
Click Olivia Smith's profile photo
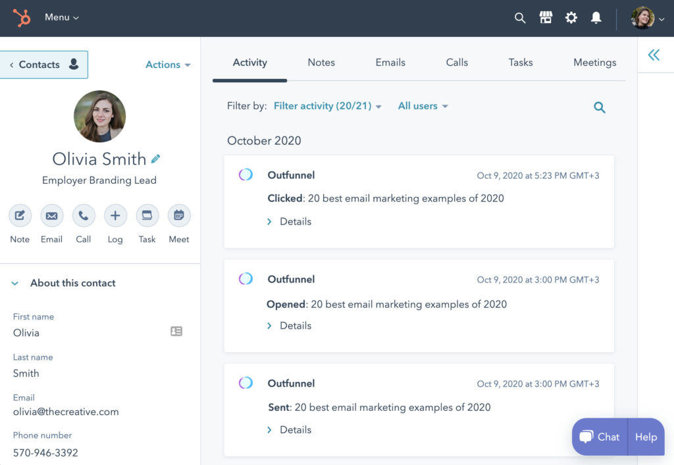coord(99,116)
